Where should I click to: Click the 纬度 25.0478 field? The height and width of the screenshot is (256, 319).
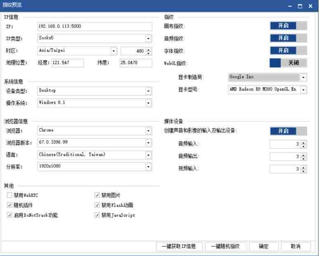136,63
